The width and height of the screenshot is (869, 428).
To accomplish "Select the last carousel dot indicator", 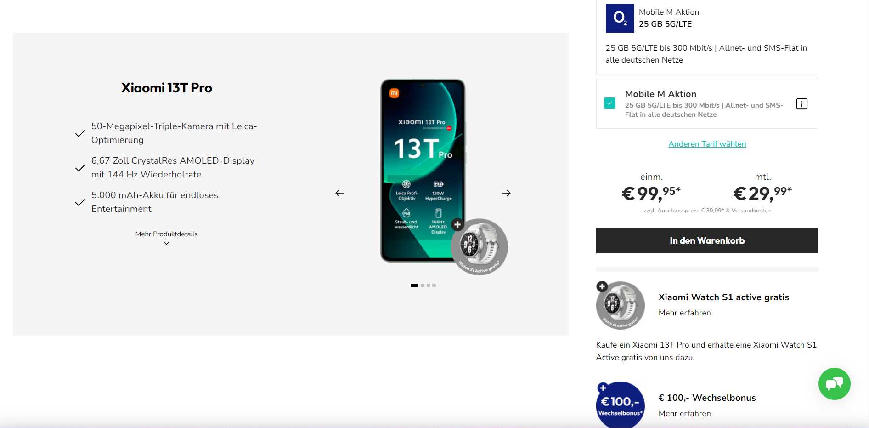I will point(434,285).
